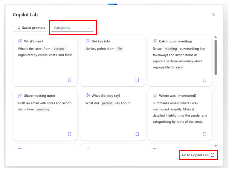Click the list icon beside "Where was I mentioned?"

coord(155,95)
